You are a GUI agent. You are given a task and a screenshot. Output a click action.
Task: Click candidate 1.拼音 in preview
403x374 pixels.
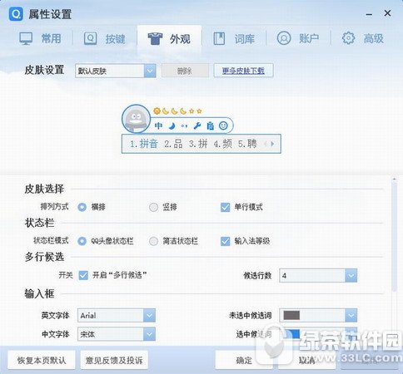point(144,144)
